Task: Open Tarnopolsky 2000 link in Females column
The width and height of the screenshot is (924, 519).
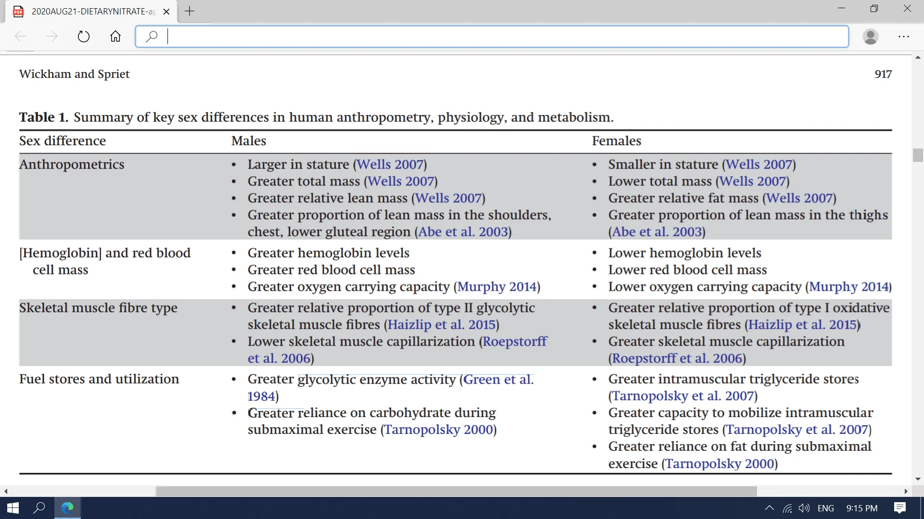Action: pyautogui.click(x=719, y=464)
